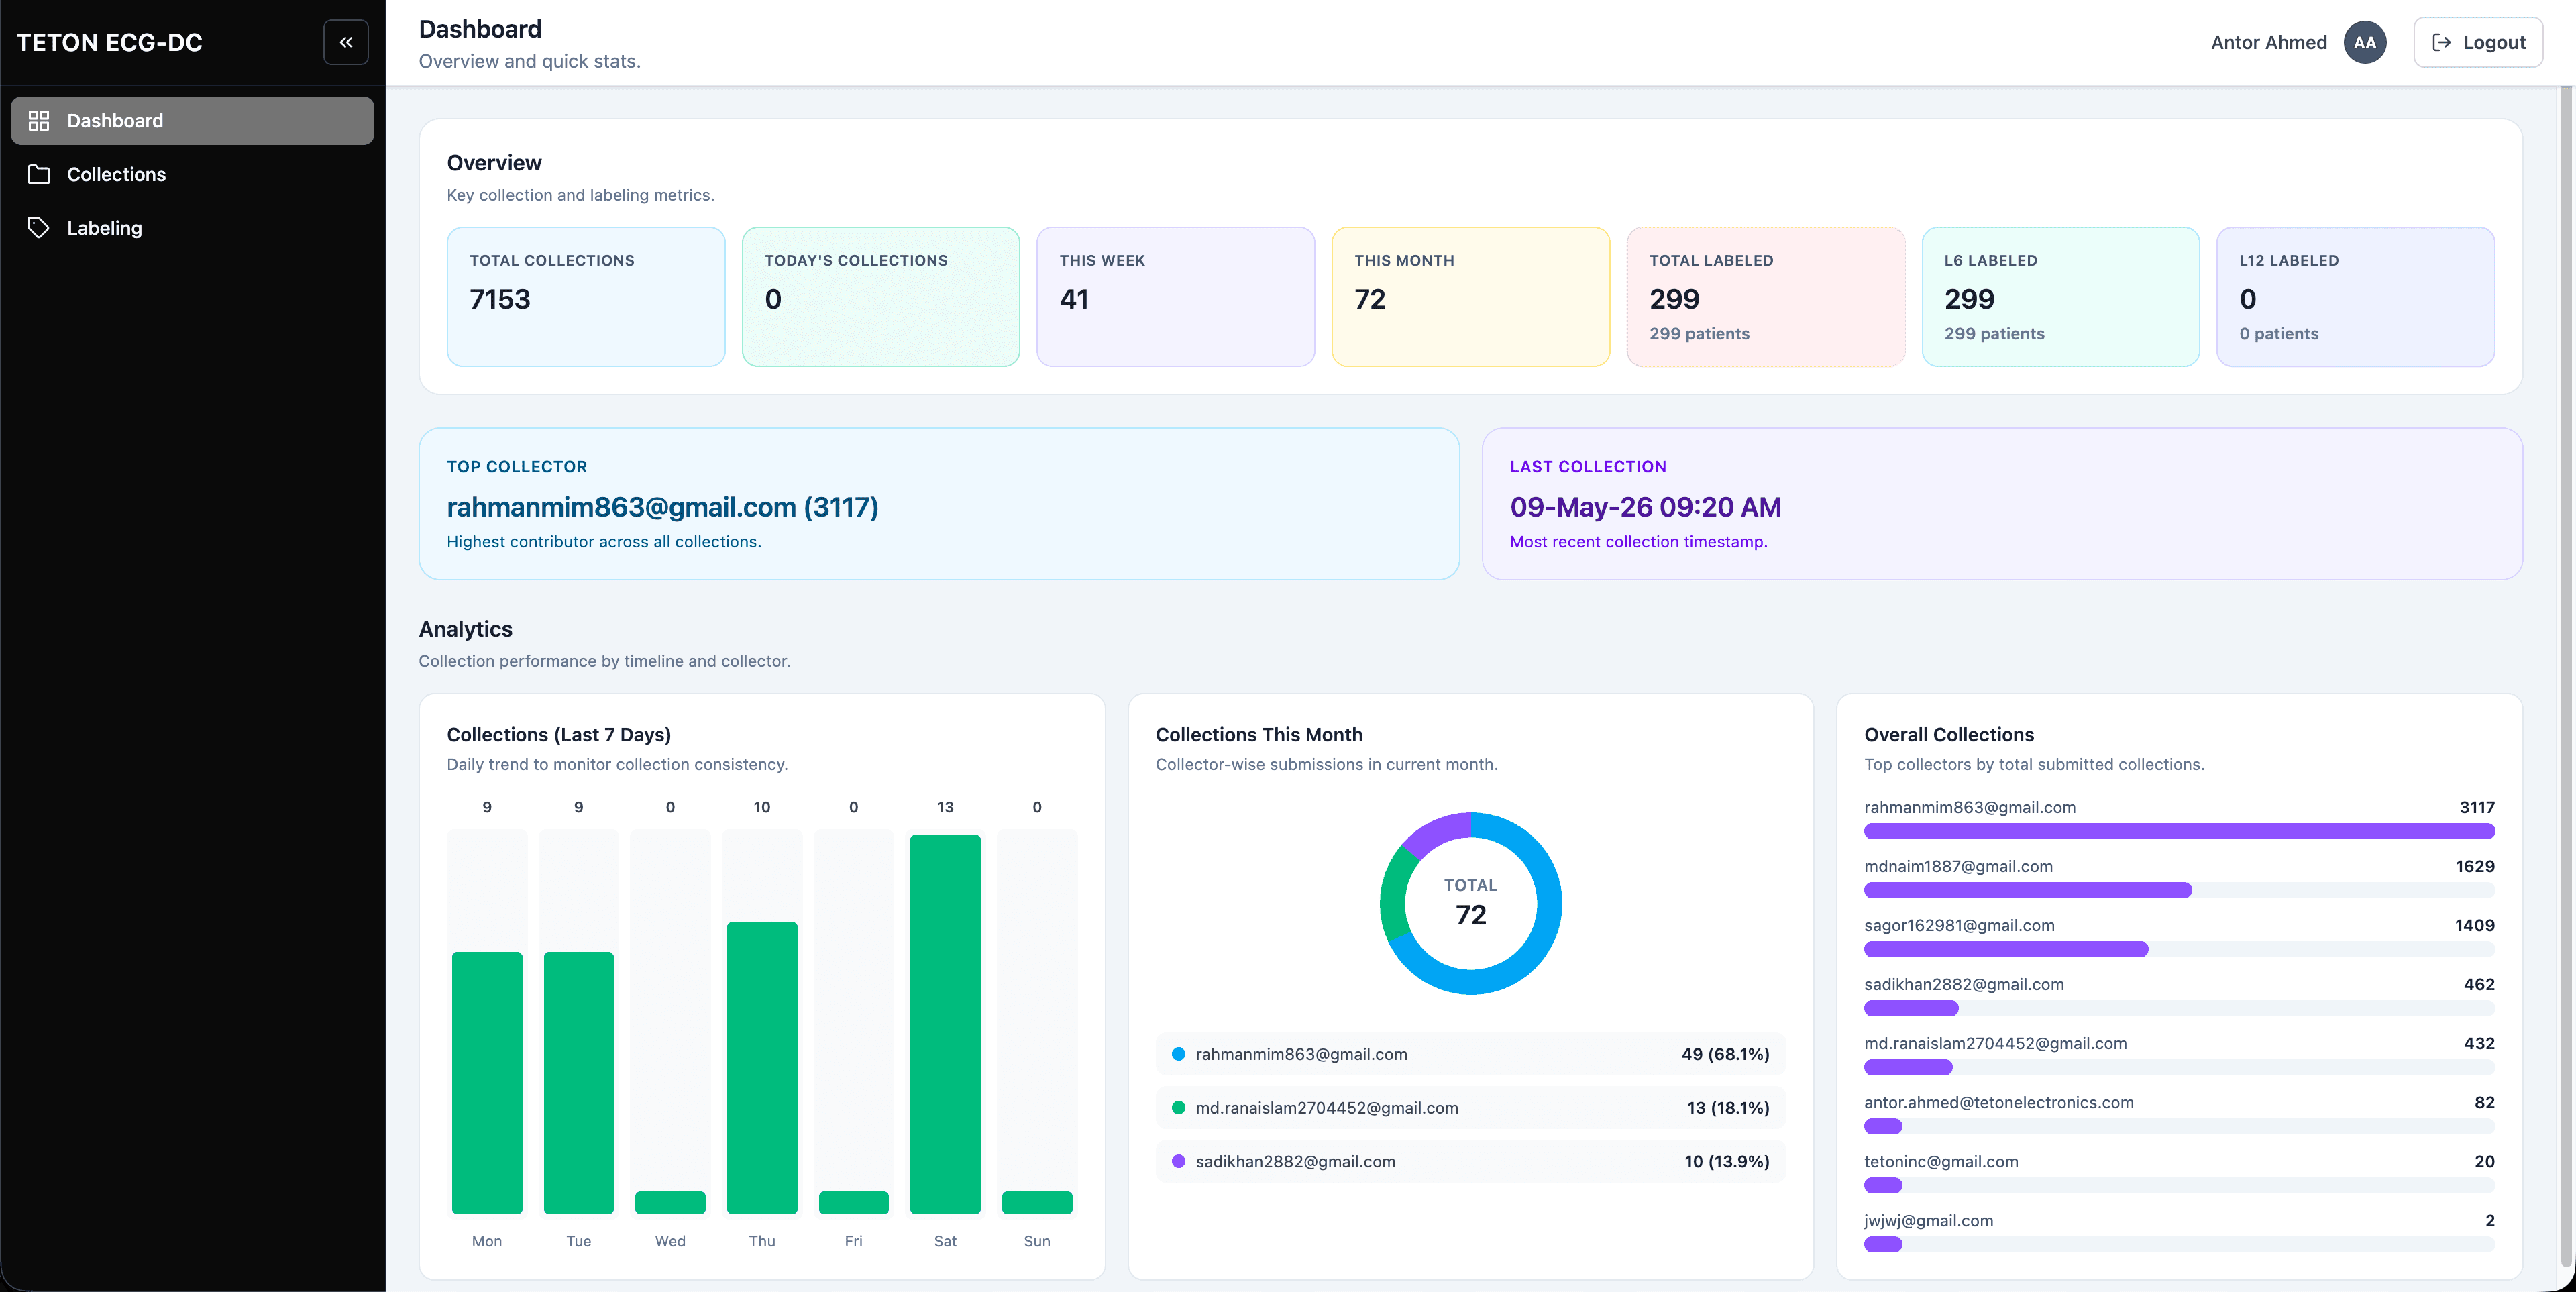This screenshot has height=1292, width=2576.
Task: Click the page vertical scrollbar
Action: 2566,675
